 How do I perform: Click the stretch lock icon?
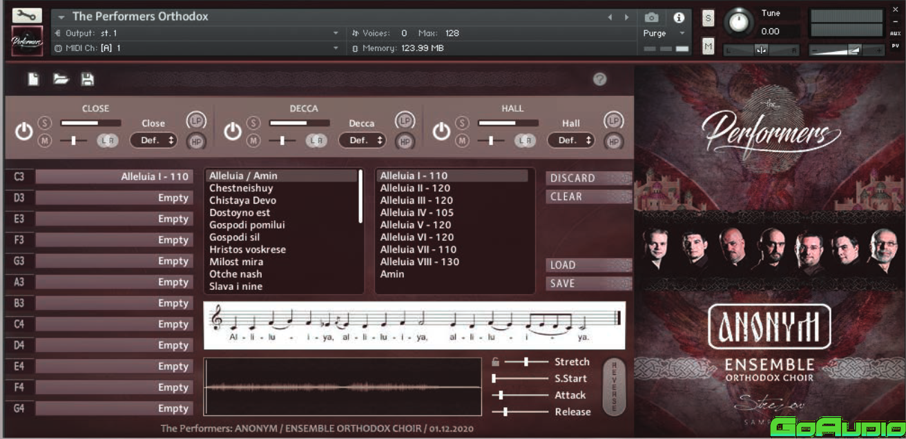pyautogui.click(x=495, y=362)
